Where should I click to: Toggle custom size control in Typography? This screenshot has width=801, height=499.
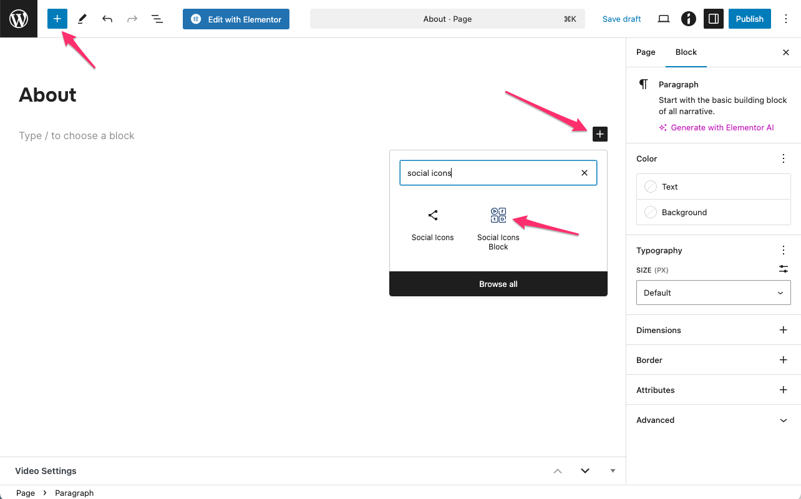click(784, 269)
